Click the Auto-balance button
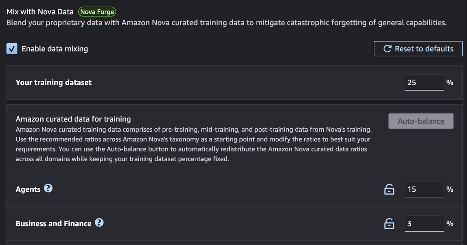Viewport: 467px width, 245px height. [x=421, y=121]
